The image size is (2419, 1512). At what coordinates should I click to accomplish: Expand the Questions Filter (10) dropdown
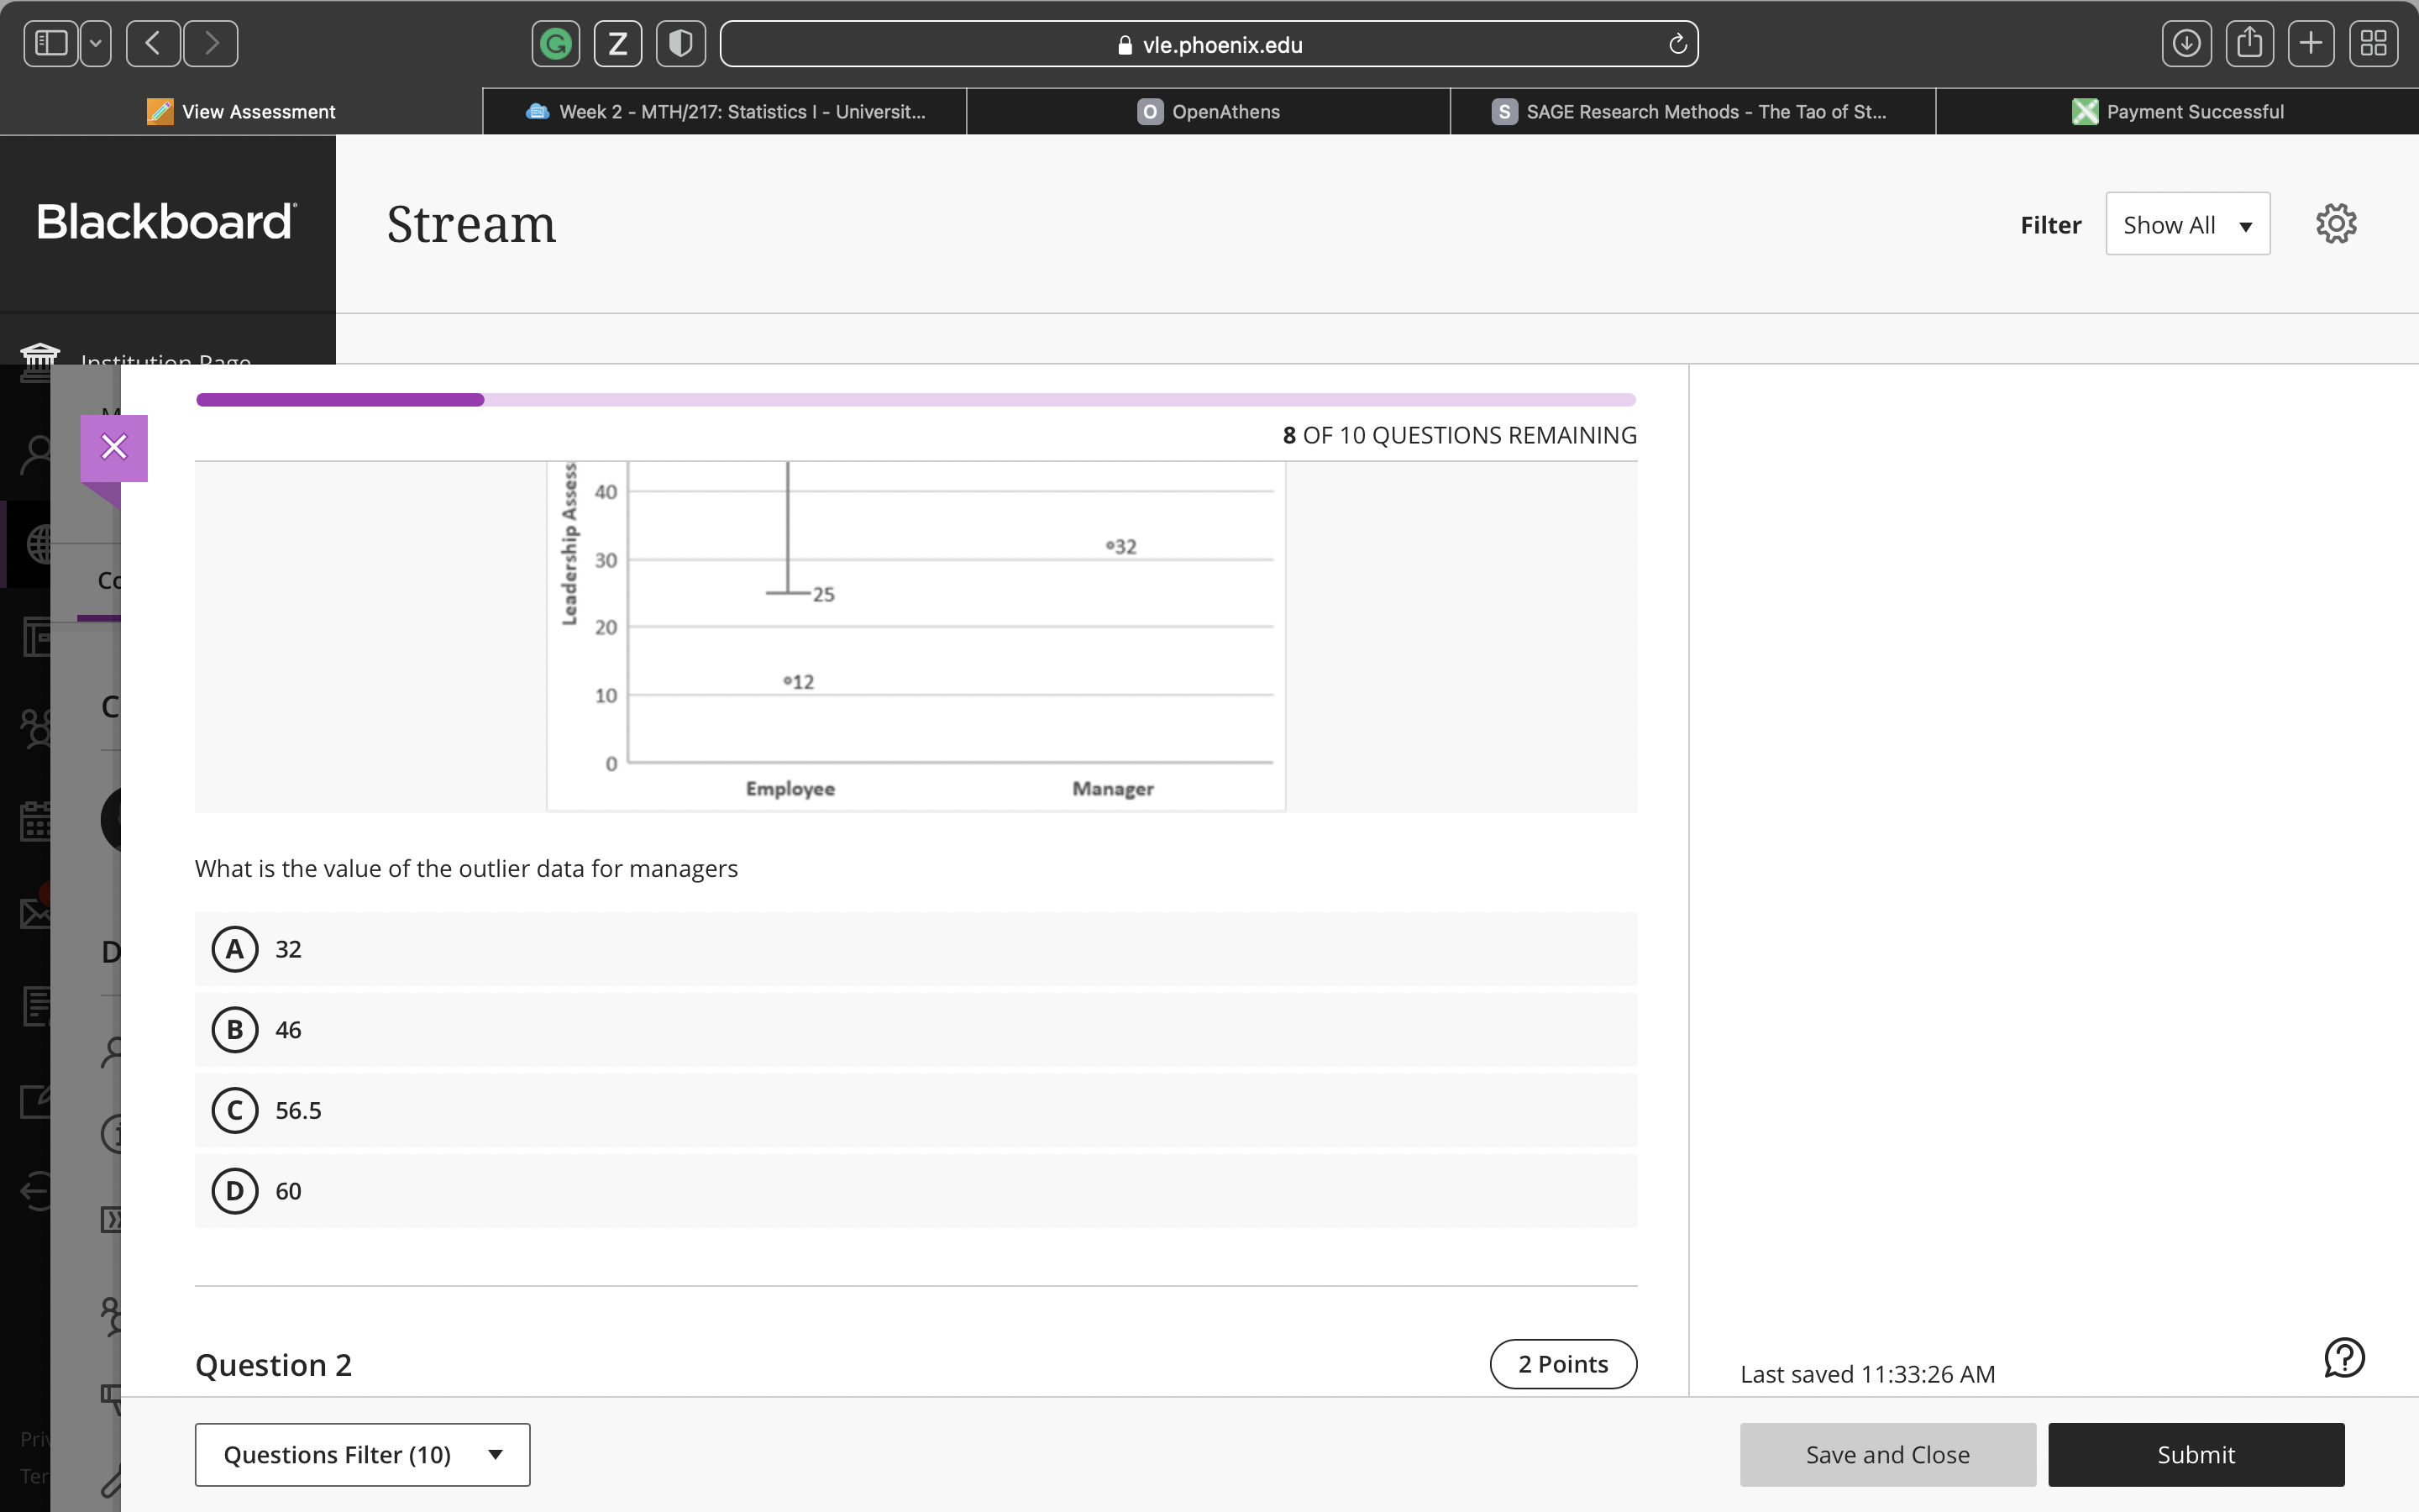point(362,1454)
